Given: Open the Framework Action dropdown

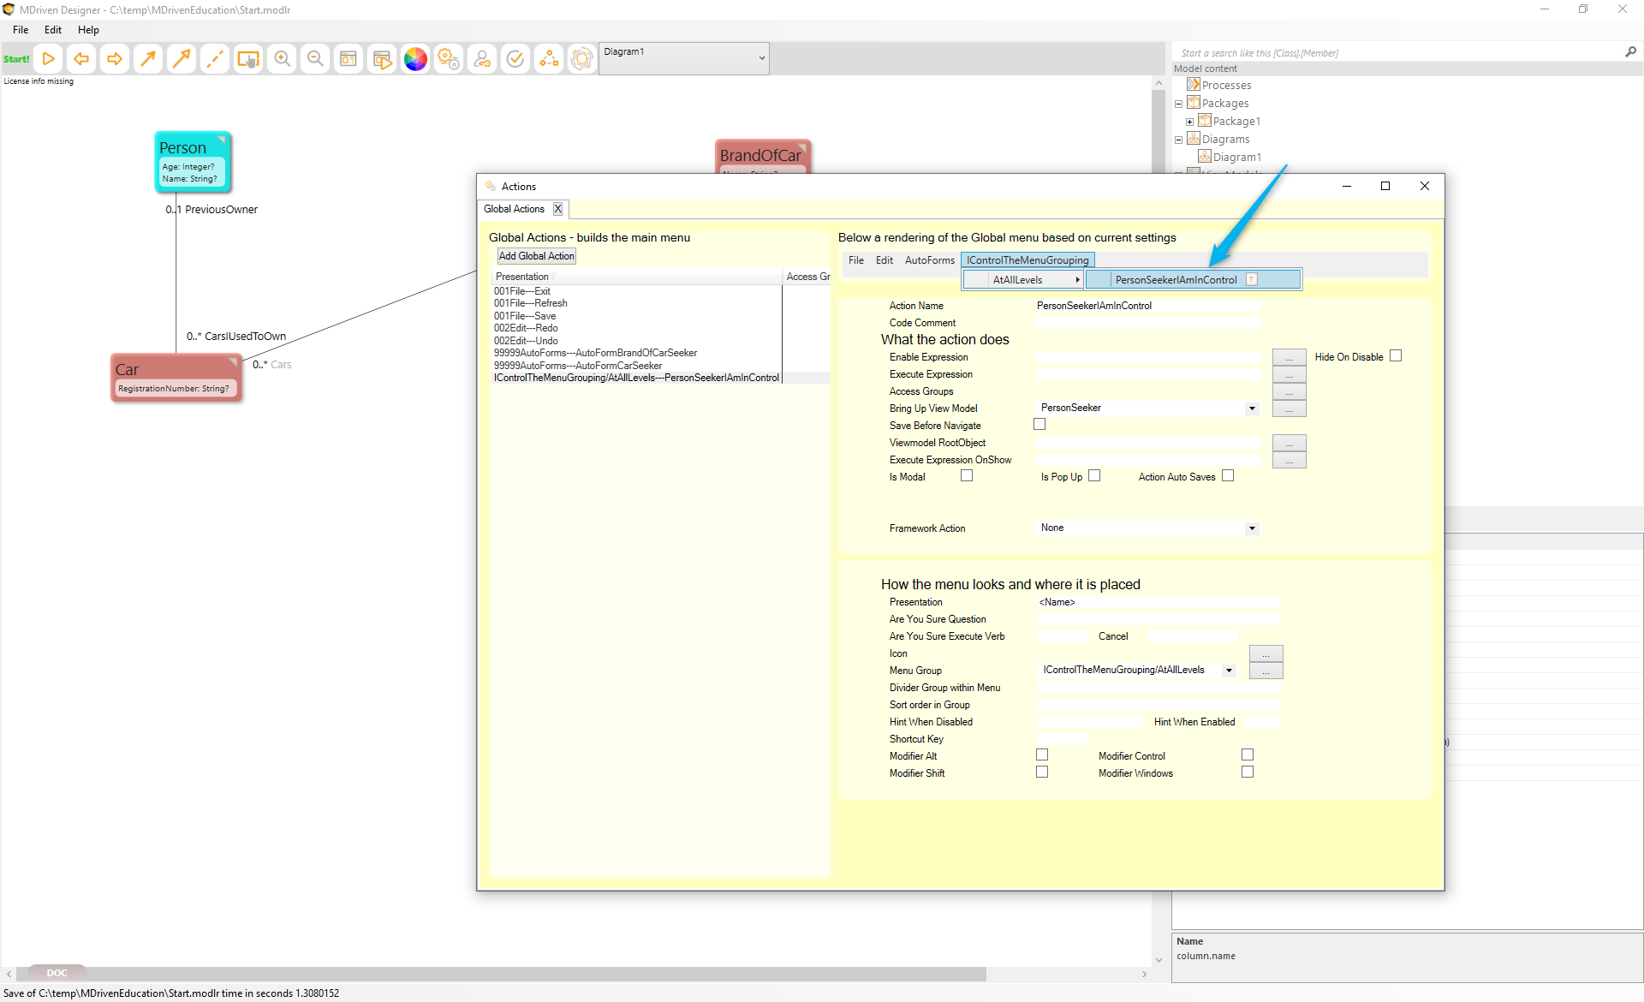Looking at the screenshot, I should pyautogui.click(x=1252, y=528).
